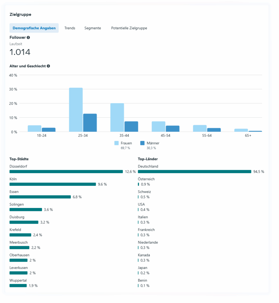Screen dimensions: 279x303
Task: Click the follower count 1.014
Action: pyautogui.click(x=20, y=52)
